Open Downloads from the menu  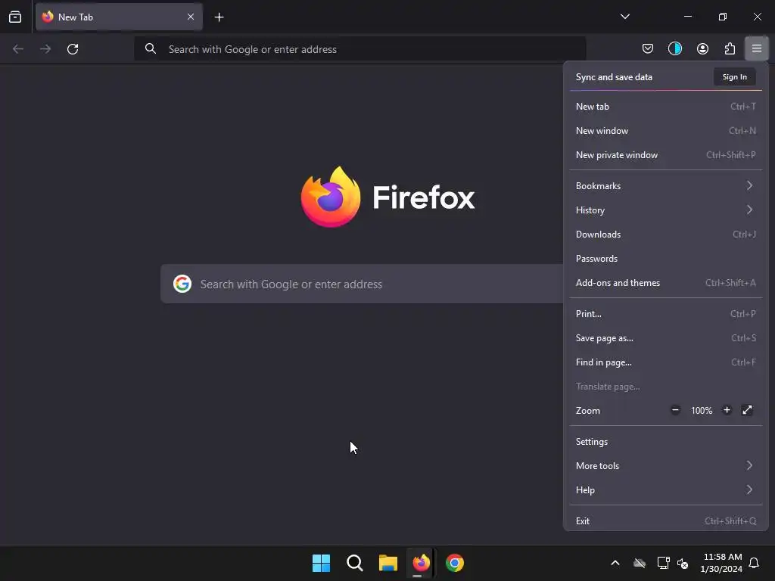click(x=666, y=235)
